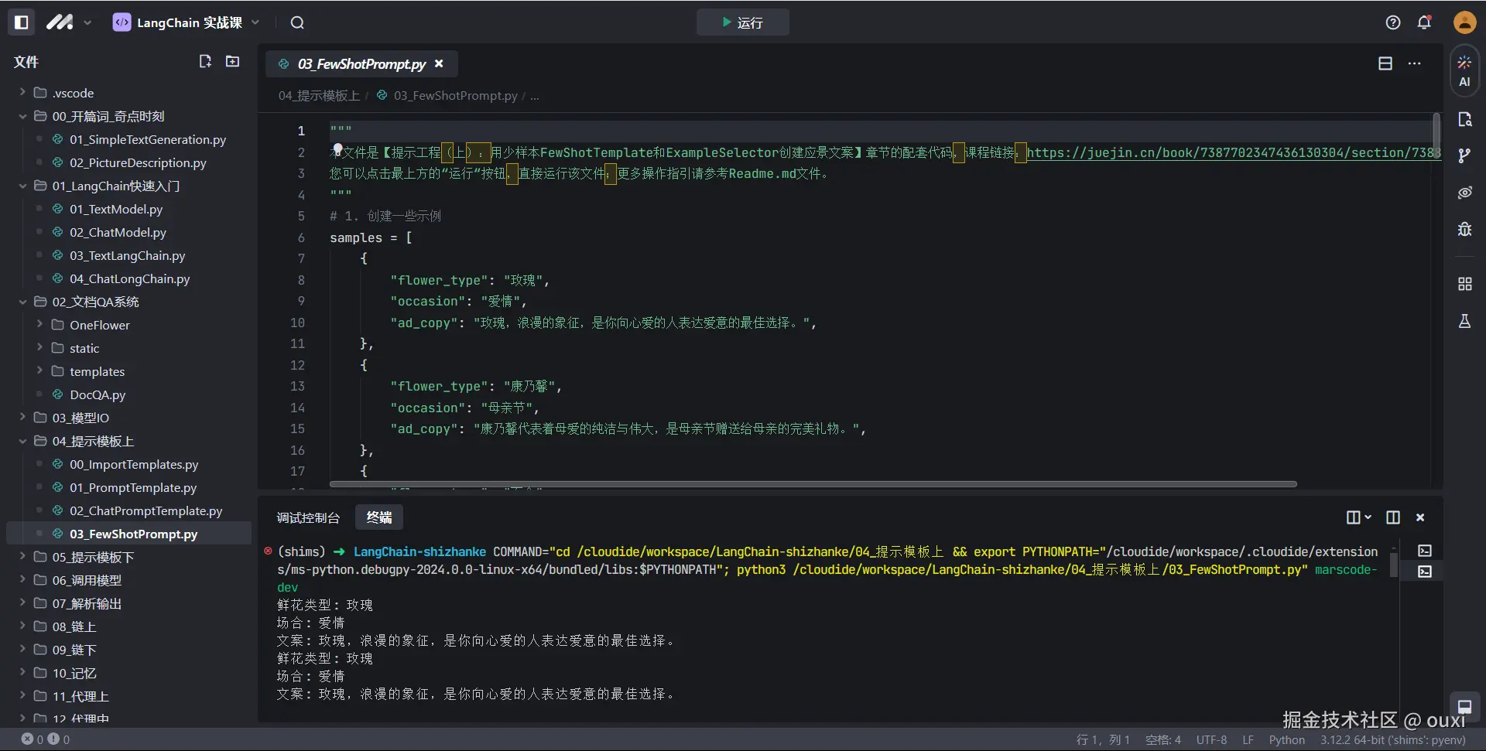
Task: Toggle the editor split layout icon
Action: (1385, 63)
